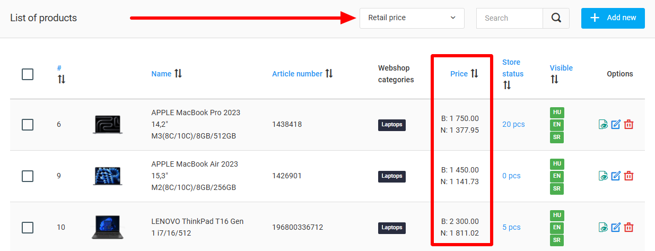Click the magnifier search button
Image resolution: width=655 pixels, height=251 pixels.
556,18
